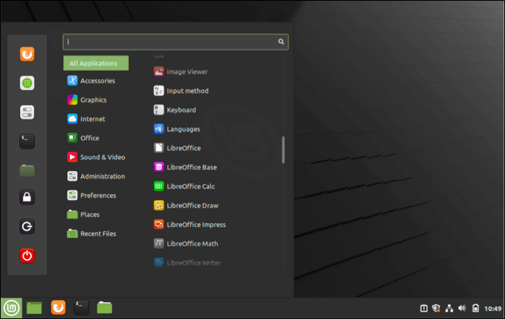
Task: Click the volume speaker tray icon
Action: [462, 309]
